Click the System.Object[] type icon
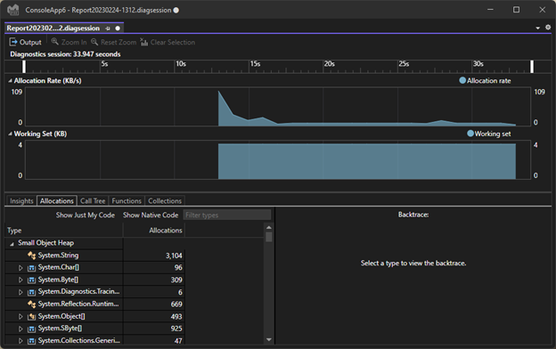556x349 pixels. (x=31, y=316)
